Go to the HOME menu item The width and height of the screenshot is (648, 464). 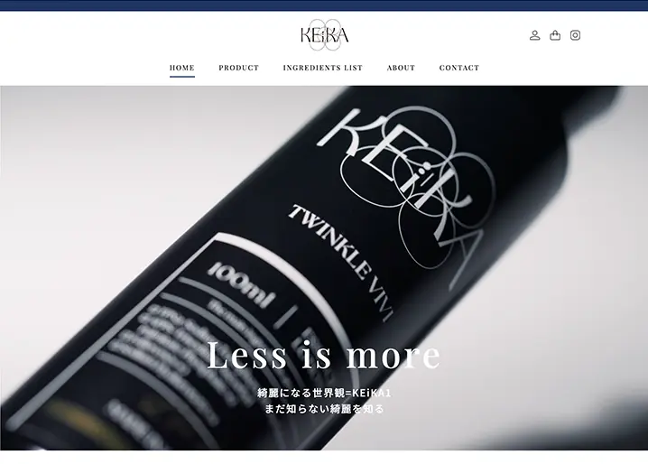pos(182,68)
